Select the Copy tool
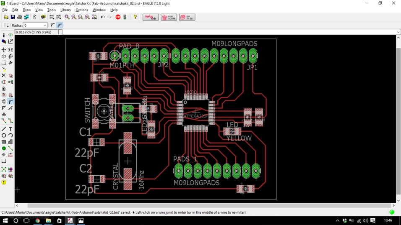This screenshot has width=401, height=225. tap(10, 50)
